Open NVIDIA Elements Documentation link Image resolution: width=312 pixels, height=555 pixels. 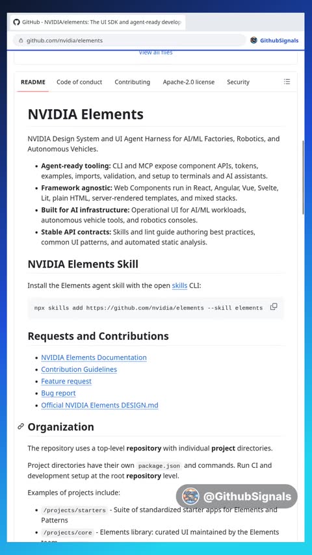tap(94, 357)
